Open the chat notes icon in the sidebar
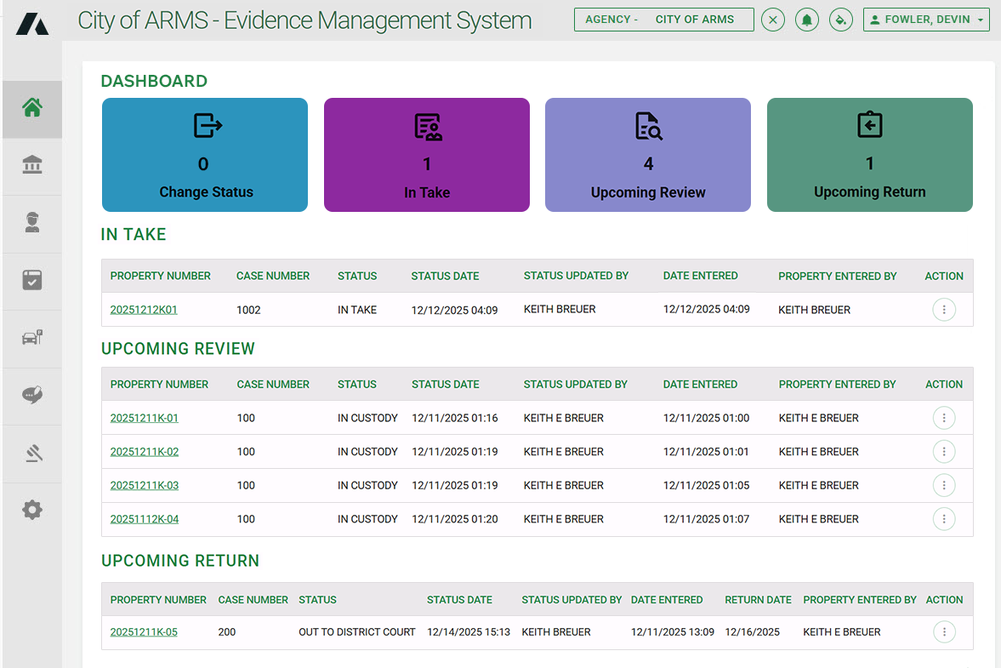Screen dimensions: 1001x668 (x=31, y=395)
